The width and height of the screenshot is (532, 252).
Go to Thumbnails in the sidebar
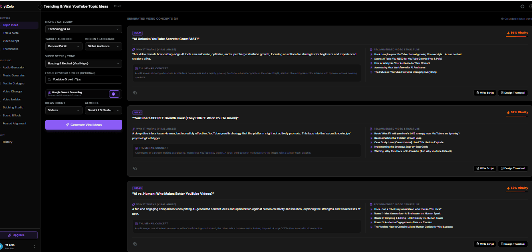19,49
